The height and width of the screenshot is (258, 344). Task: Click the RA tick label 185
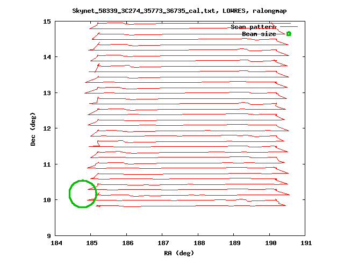point(92,243)
